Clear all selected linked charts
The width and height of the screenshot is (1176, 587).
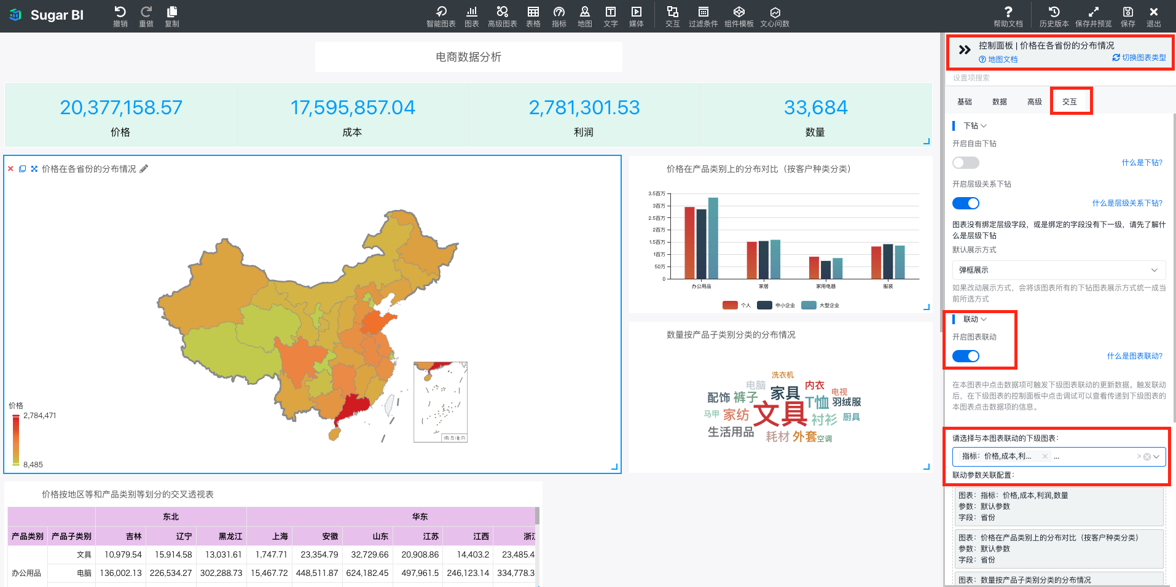click(1147, 457)
